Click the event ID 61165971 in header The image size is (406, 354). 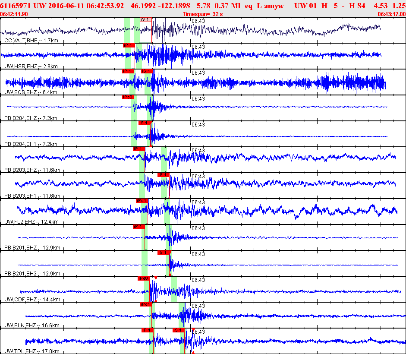coord(16,6)
